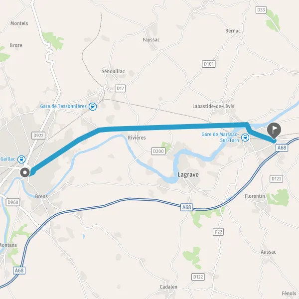
Task: Click the D968 road shield near Brens
Action: (13, 202)
